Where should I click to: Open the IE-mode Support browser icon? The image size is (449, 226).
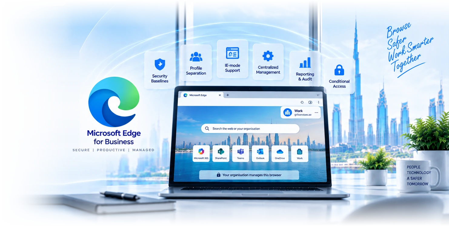(x=232, y=53)
